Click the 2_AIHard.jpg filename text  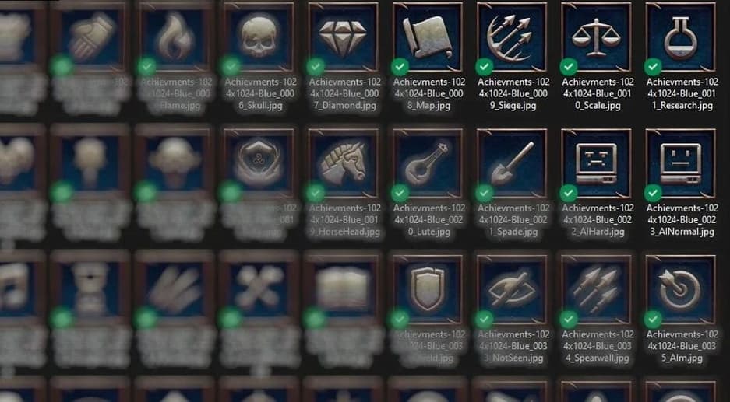click(598, 232)
